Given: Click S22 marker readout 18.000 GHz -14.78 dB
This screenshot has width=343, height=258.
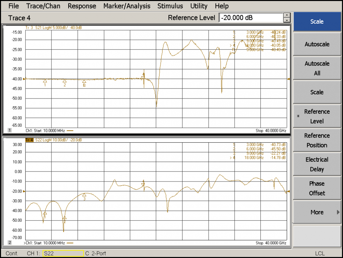Looking at the screenshot, I should coord(258,157).
